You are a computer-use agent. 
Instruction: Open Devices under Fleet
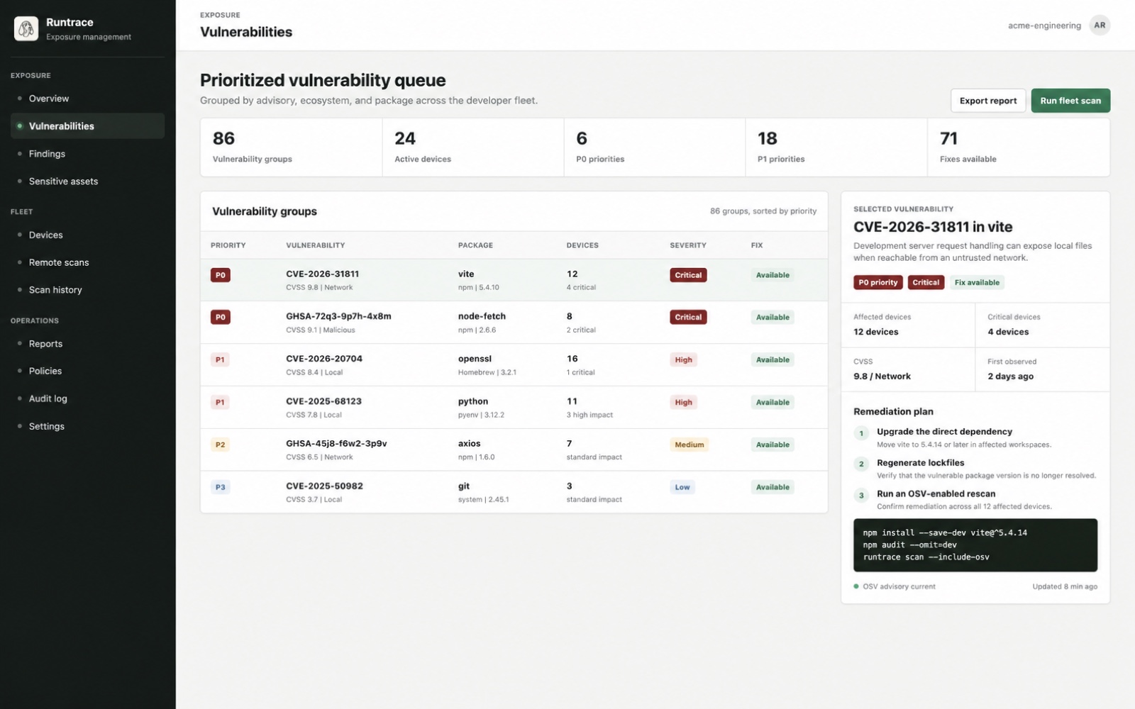tap(88, 235)
